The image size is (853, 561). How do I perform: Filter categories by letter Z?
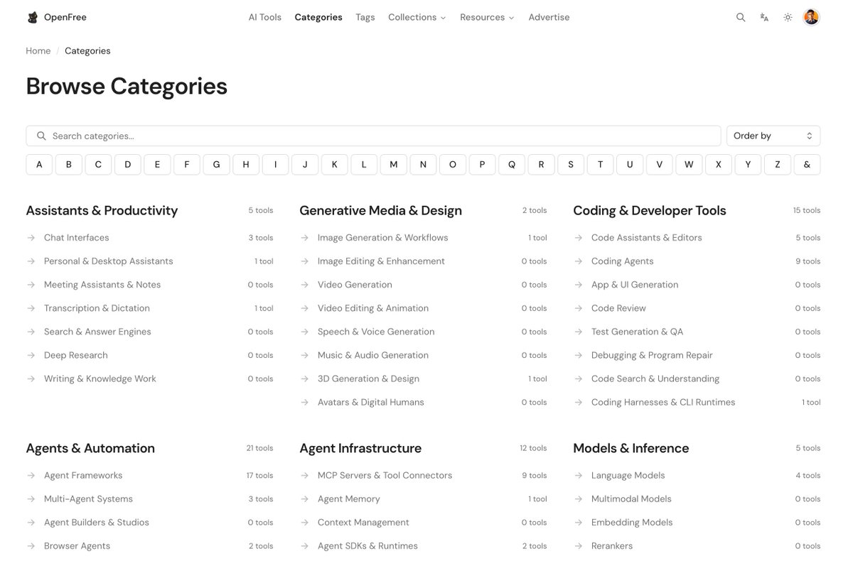778,165
